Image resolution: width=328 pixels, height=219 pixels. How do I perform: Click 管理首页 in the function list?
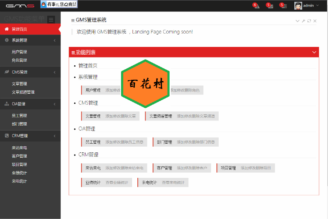[x=88, y=66]
